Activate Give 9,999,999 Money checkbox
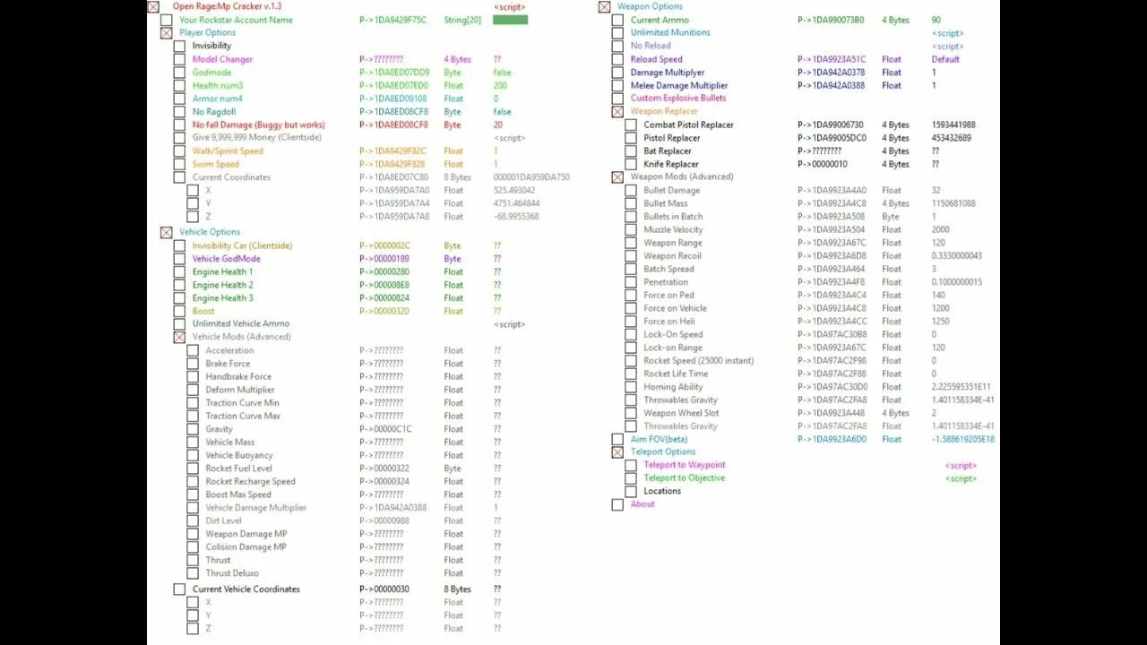The width and height of the screenshot is (1147, 645). [180, 138]
